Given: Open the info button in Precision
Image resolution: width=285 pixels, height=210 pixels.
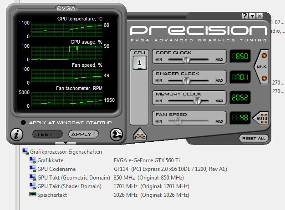Looking at the screenshot, I should coord(16,135).
